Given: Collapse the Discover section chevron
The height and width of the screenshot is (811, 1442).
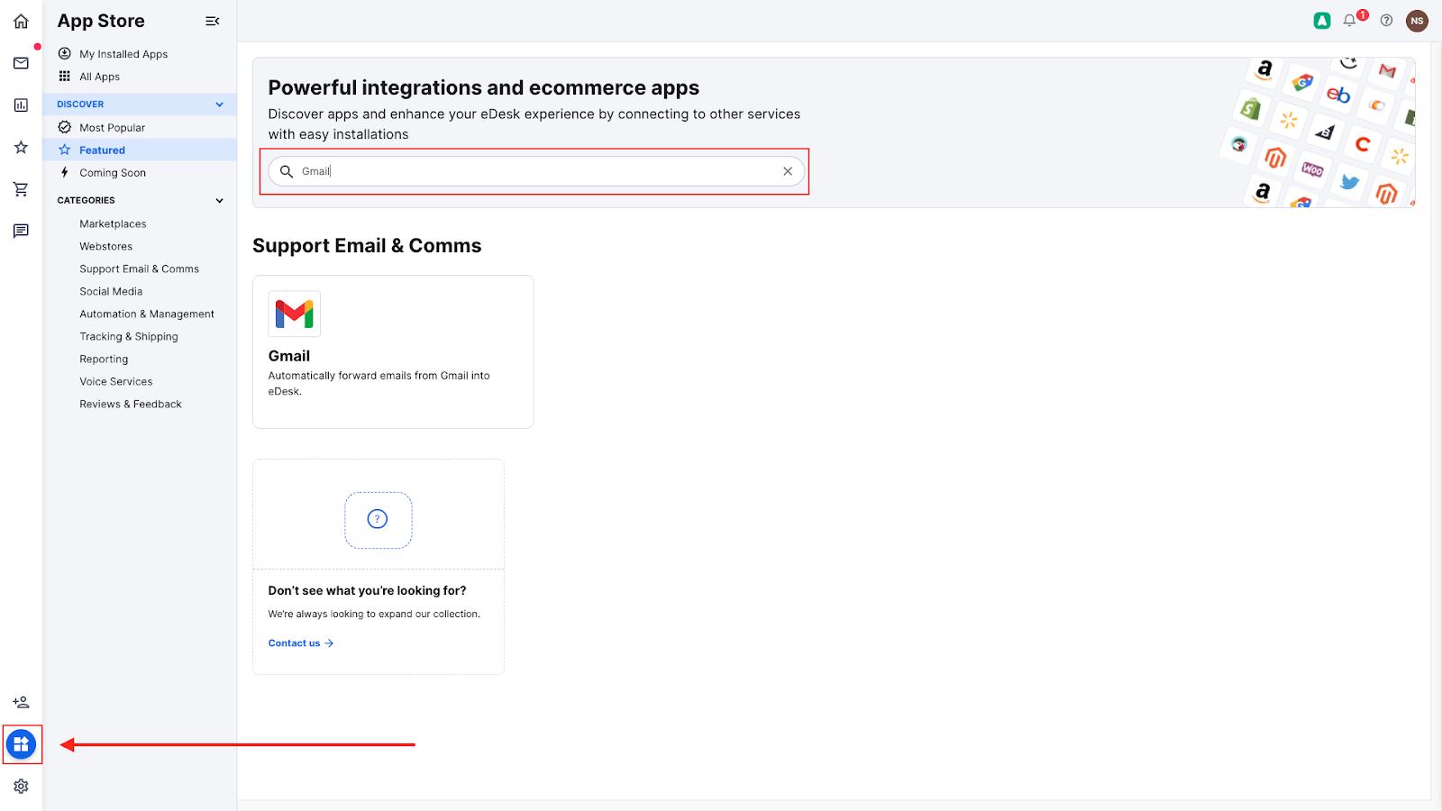Looking at the screenshot, I should pos(219,105).
